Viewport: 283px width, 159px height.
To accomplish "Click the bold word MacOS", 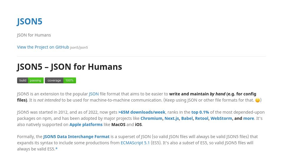I will point(119,124).
